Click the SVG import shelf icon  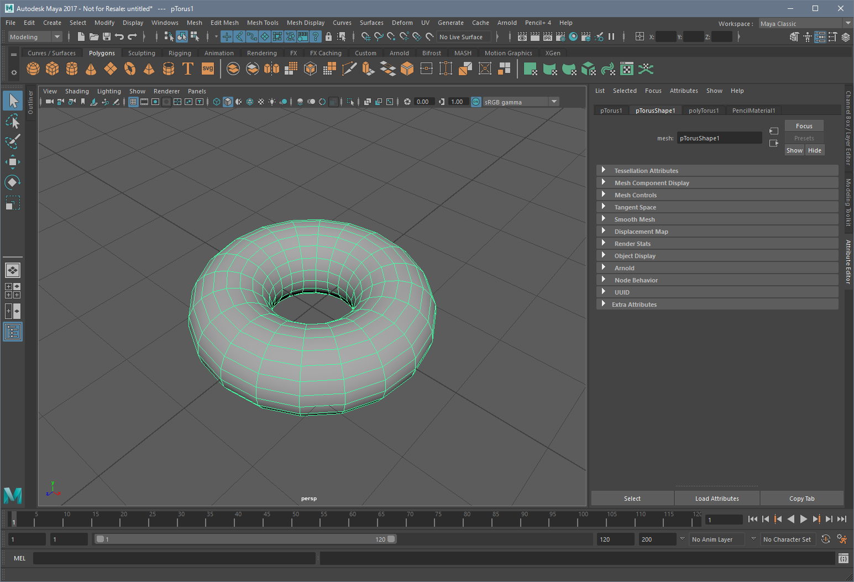click(208, 69)
